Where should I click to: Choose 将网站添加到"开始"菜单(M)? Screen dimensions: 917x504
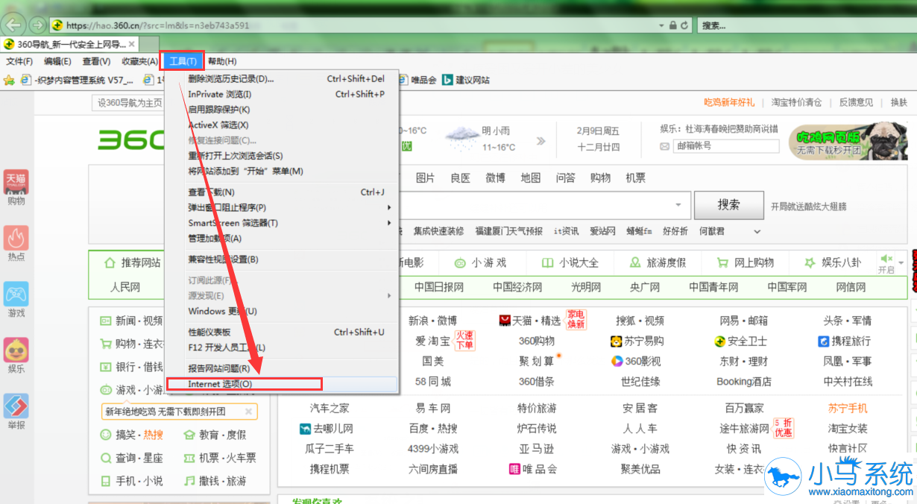282,171
